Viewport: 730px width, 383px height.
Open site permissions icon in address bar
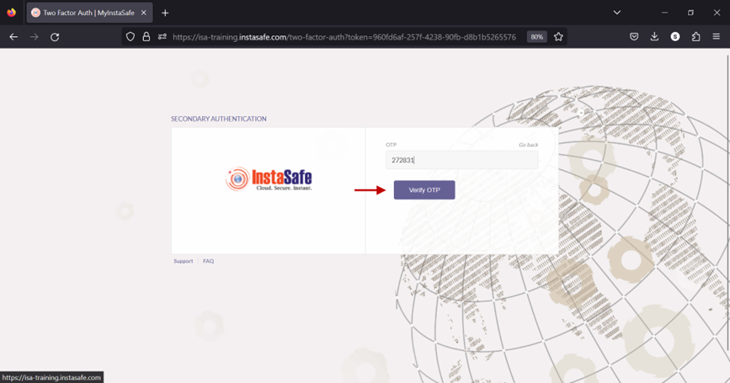click(x=162, y=37)
